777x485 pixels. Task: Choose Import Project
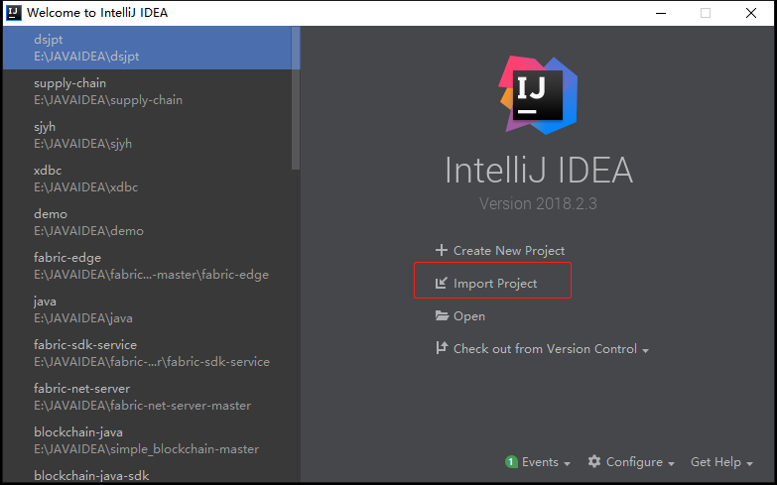point(495,284)
